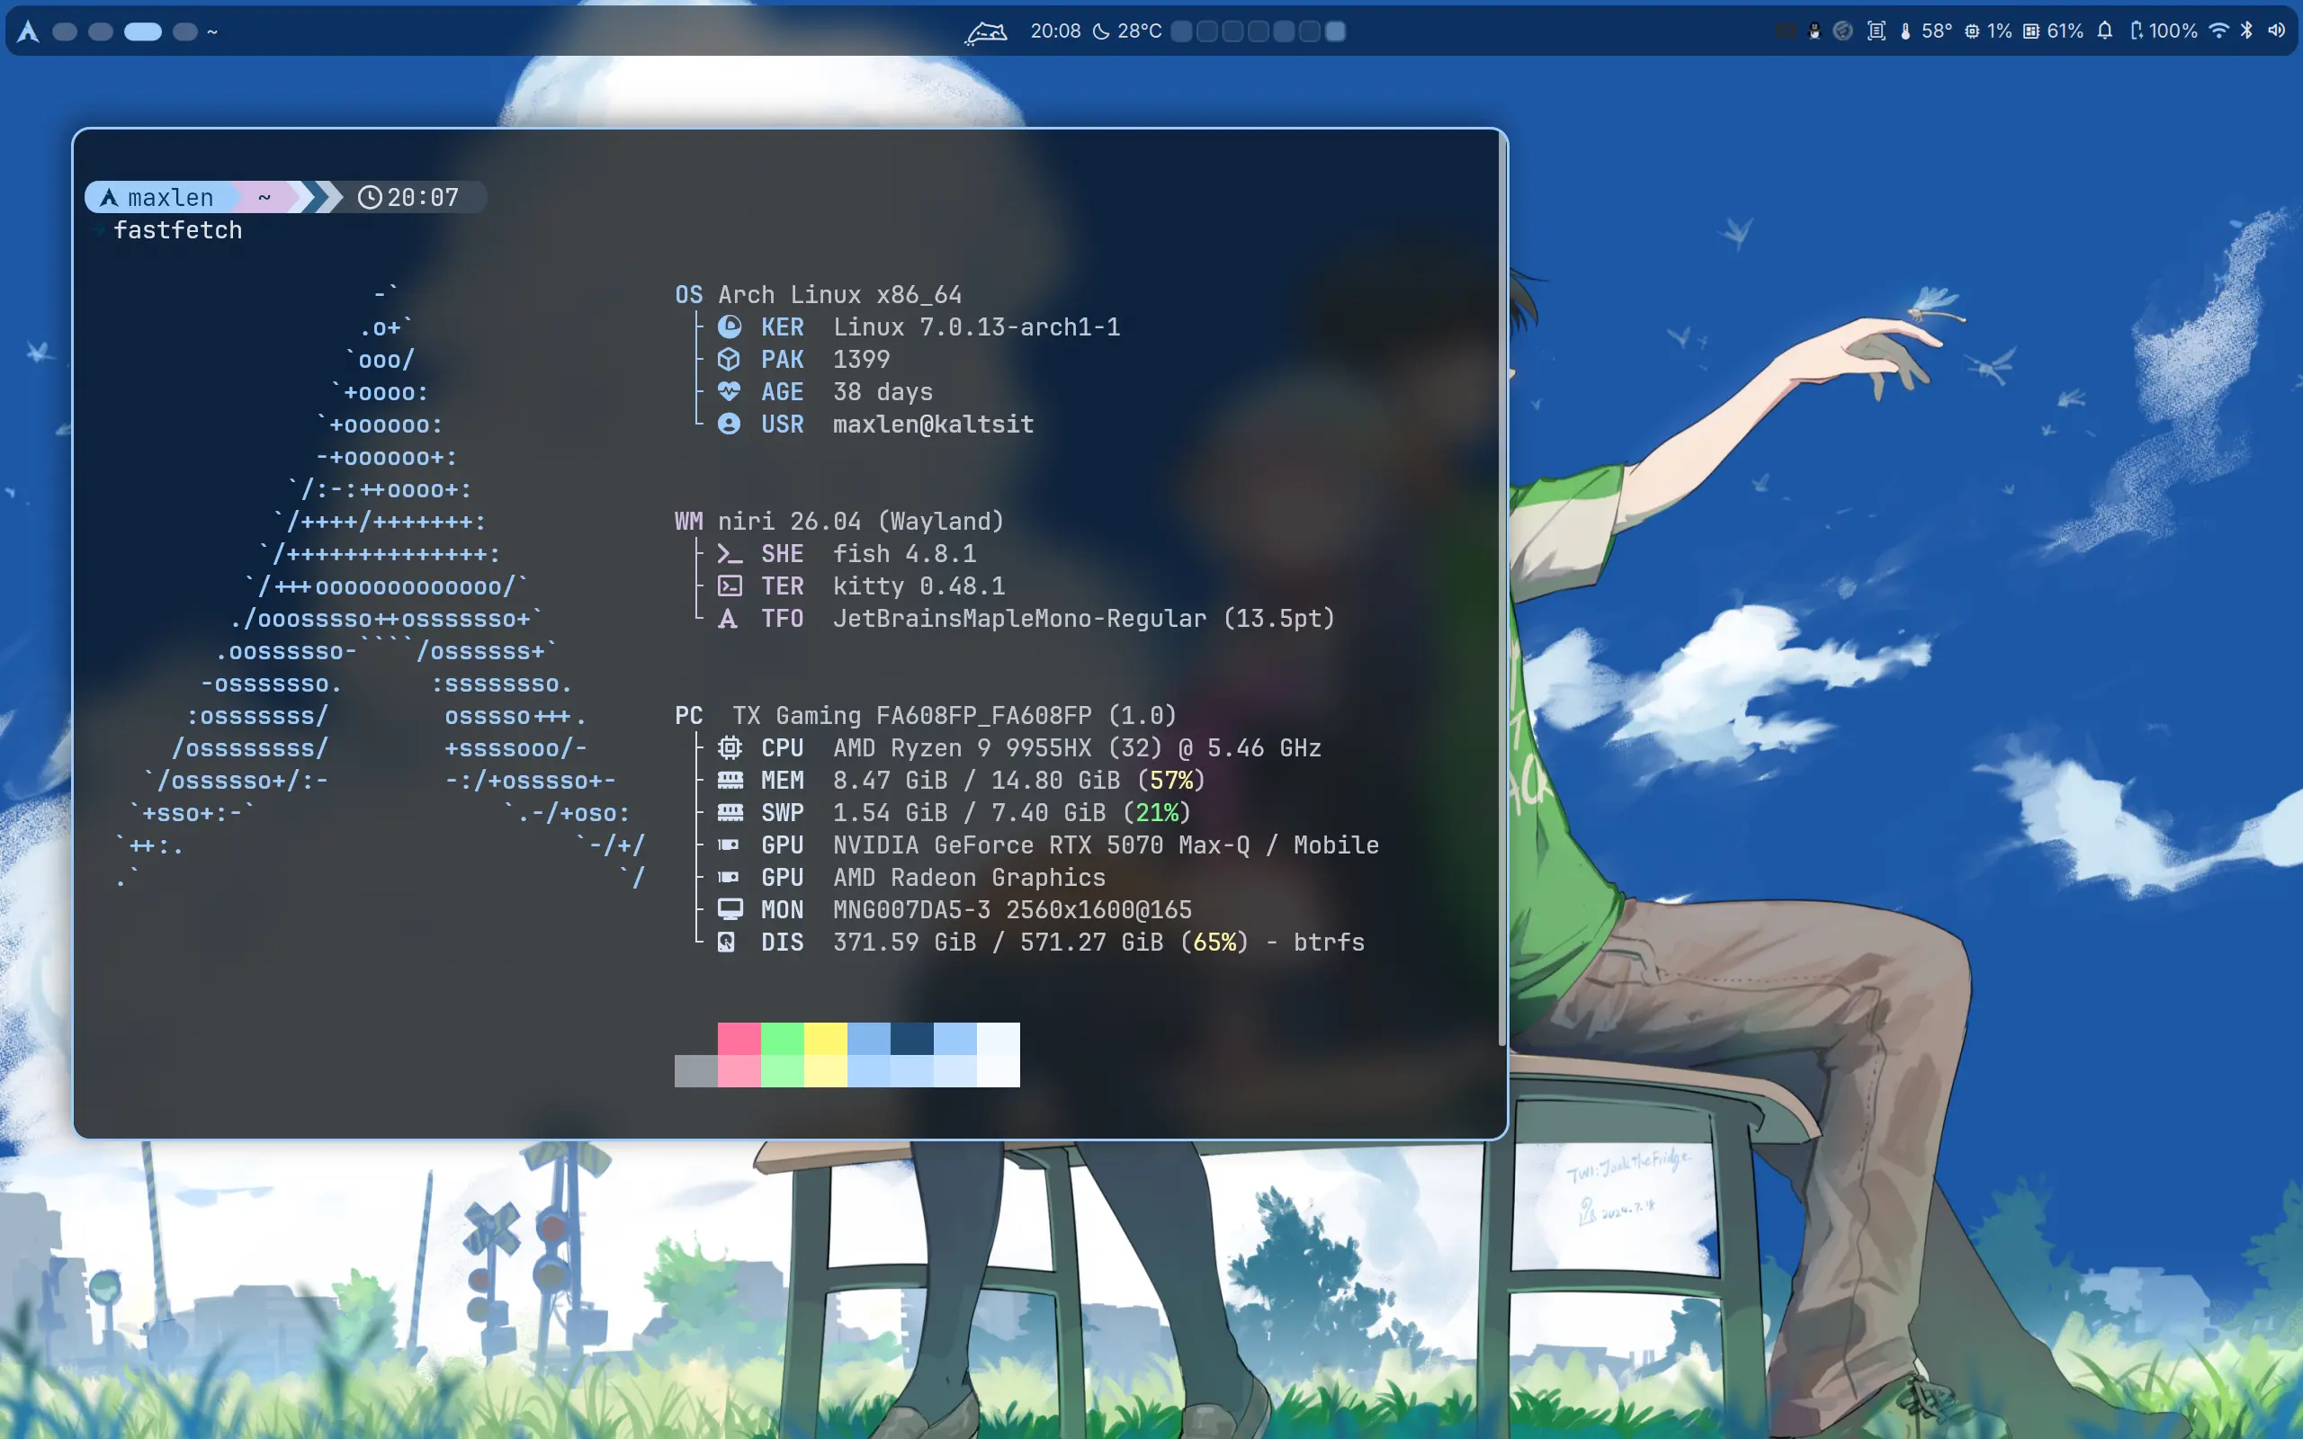Click "JetBrainsMapleMono-Regular (13.5pt)" font text

coord(1084,619)
